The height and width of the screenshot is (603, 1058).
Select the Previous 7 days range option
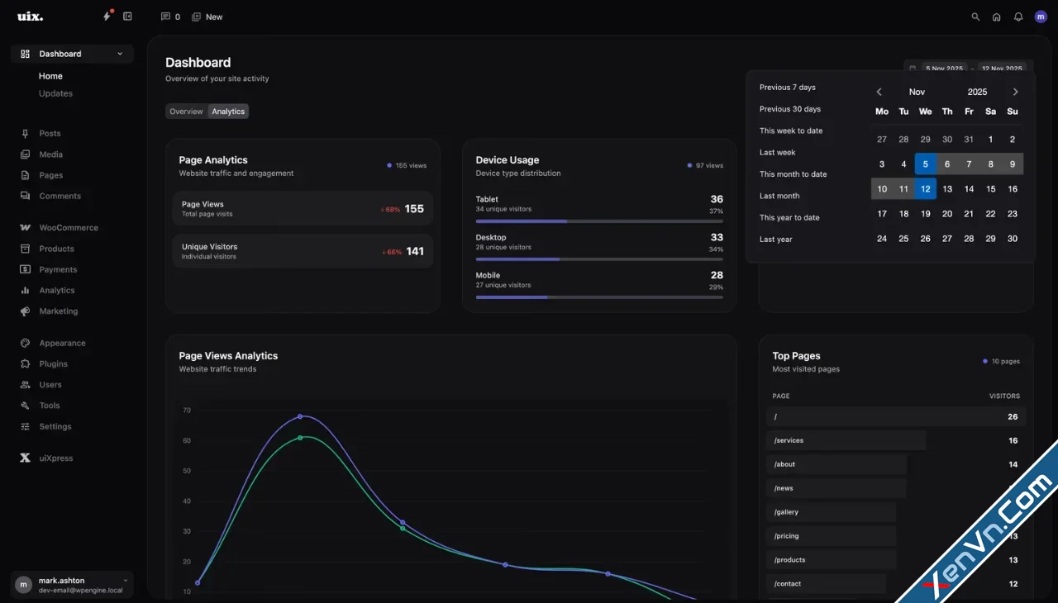tap(787, 87)
